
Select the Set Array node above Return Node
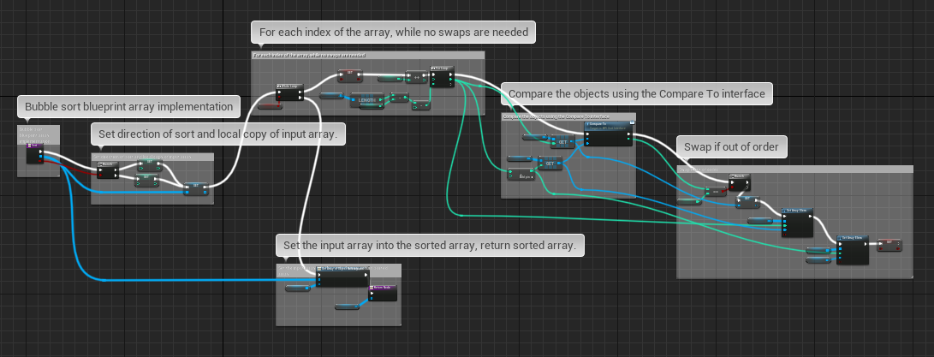coord(342,277)
